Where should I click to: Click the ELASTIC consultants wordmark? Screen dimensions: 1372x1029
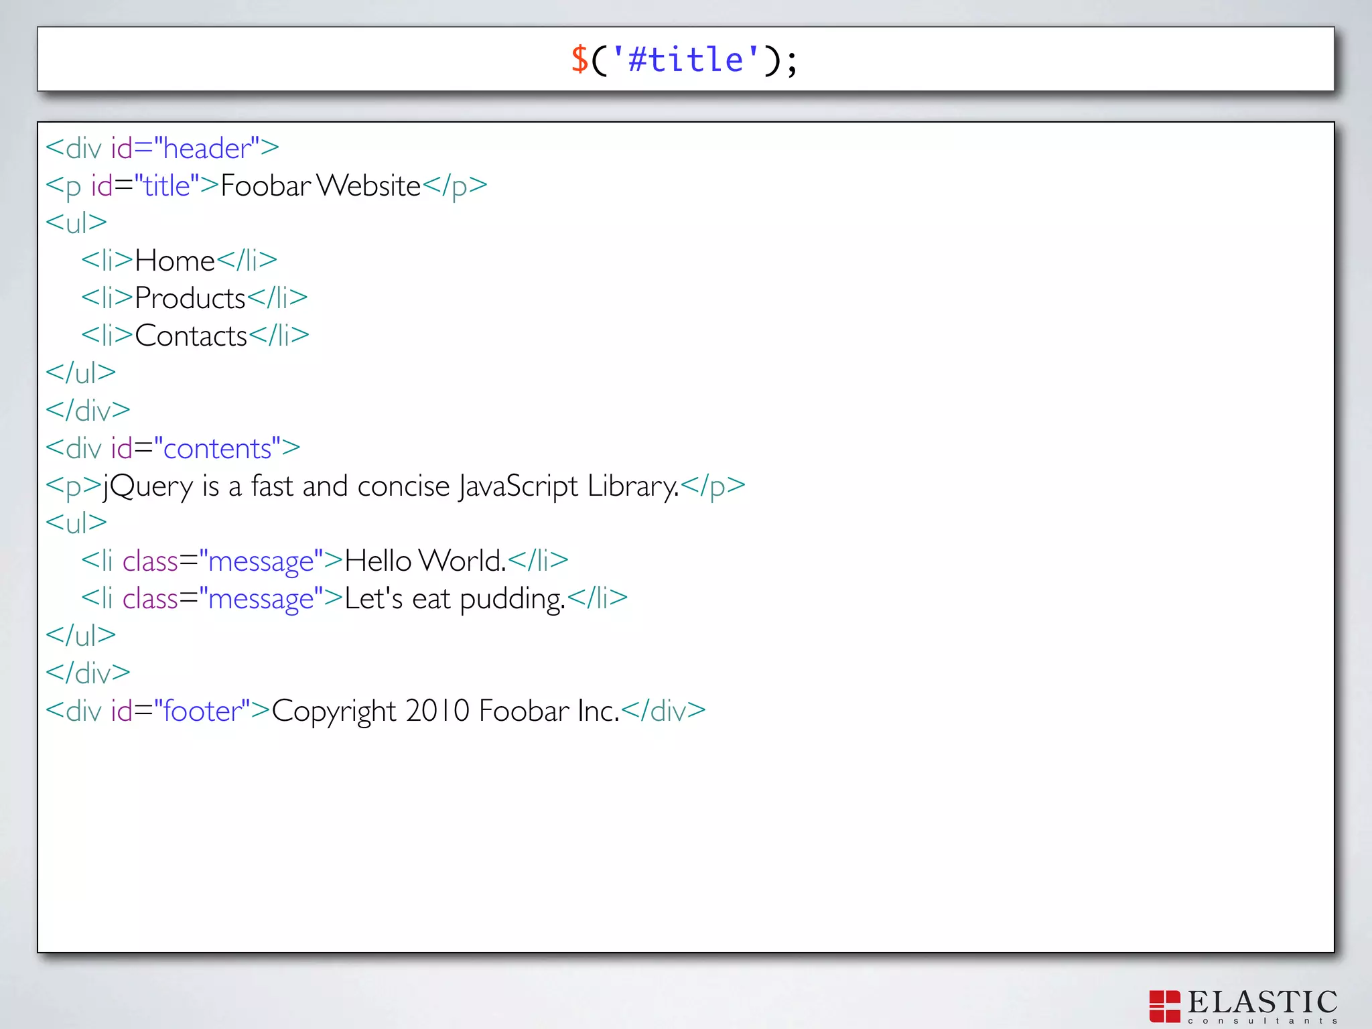tap(1263, 1007)
